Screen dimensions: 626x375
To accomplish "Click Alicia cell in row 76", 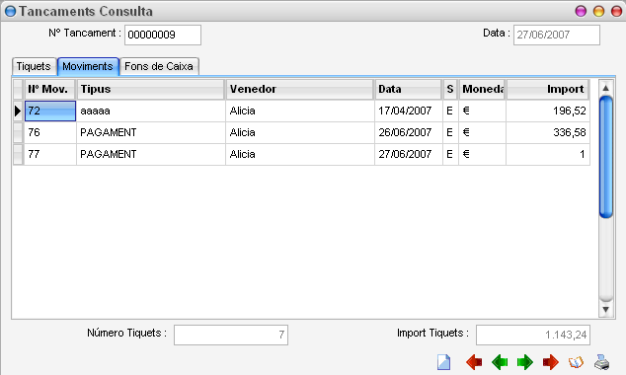I will [x=300, y=132].
